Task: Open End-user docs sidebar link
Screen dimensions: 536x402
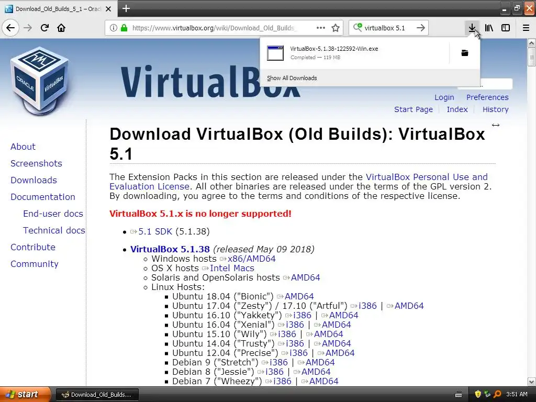Action: click(53, 214)
